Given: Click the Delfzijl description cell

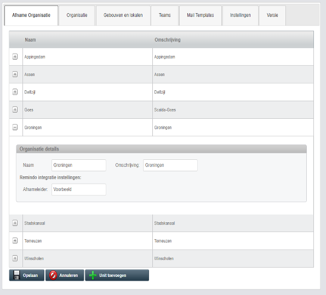Looking at the screenshot, I should coord(233,92).
